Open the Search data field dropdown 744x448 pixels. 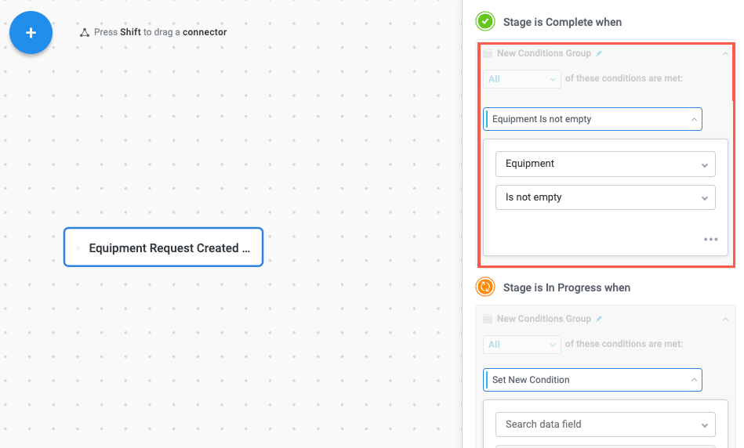tap(605, 425)
